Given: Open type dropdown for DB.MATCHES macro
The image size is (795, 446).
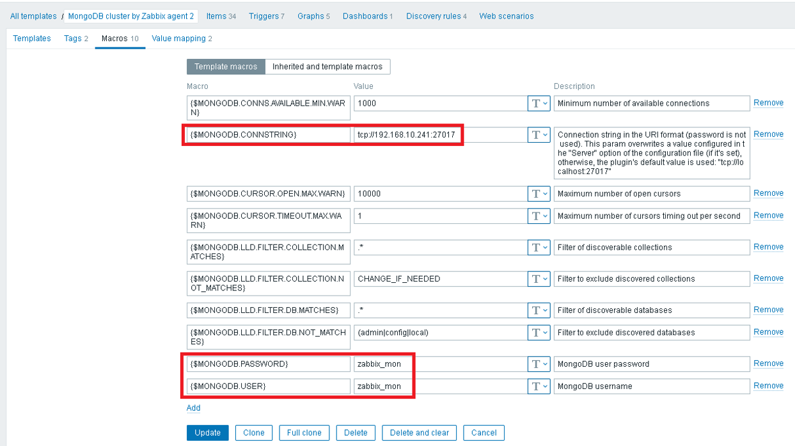Looking at the screenshot, I should [539, 310].
